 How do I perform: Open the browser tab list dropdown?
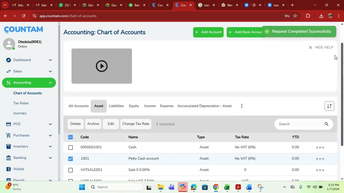(5, 5)
